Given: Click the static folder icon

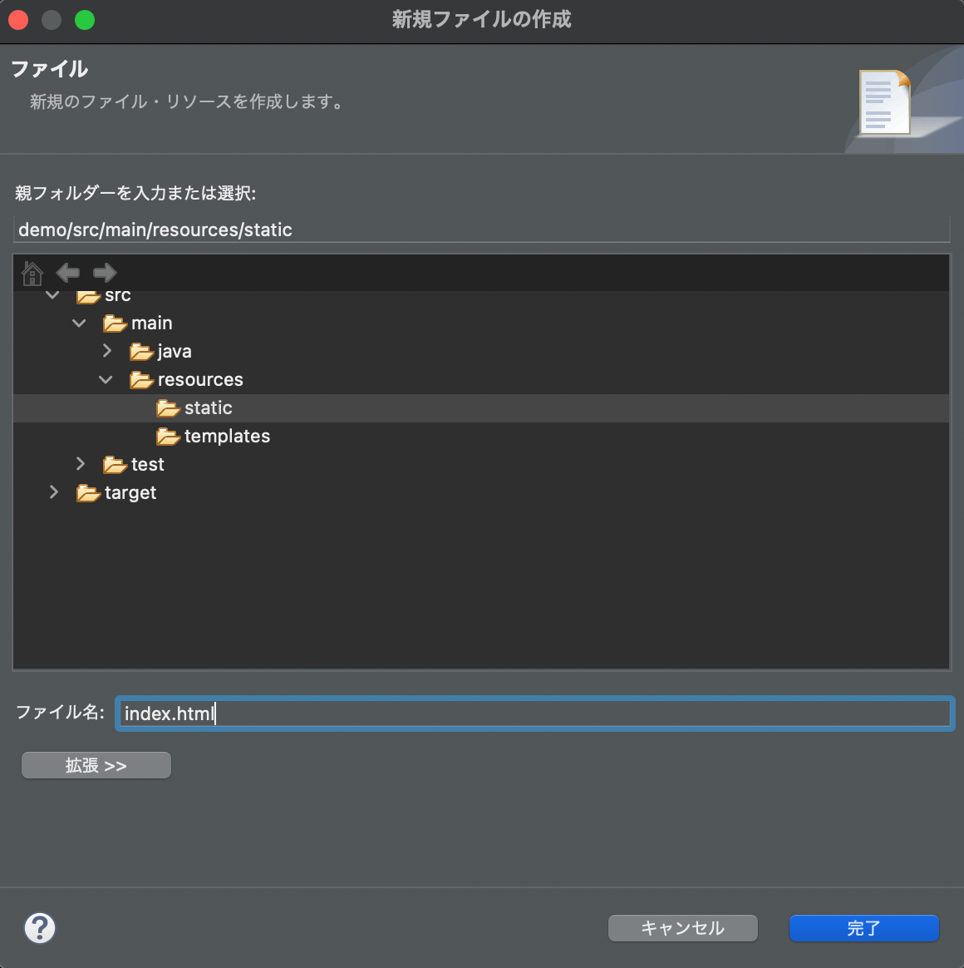Looking at the screenshot, I should pos(168,408).
